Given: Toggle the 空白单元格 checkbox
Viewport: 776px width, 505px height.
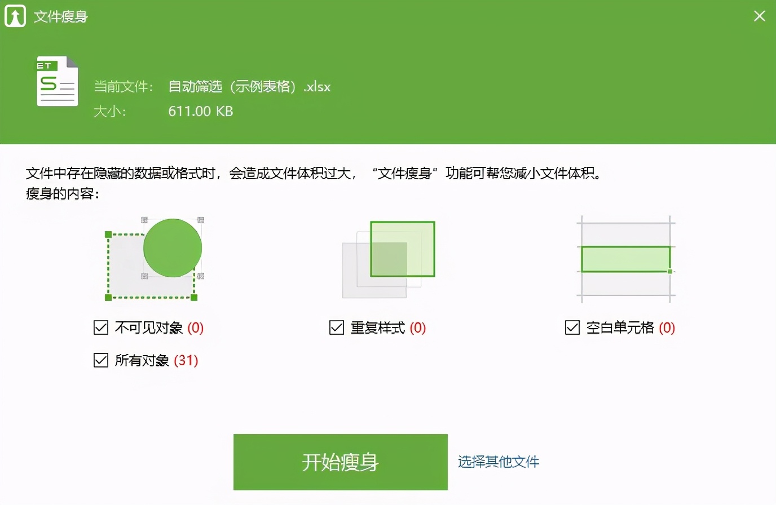Looking at the screenshot, I should (572, 327).
